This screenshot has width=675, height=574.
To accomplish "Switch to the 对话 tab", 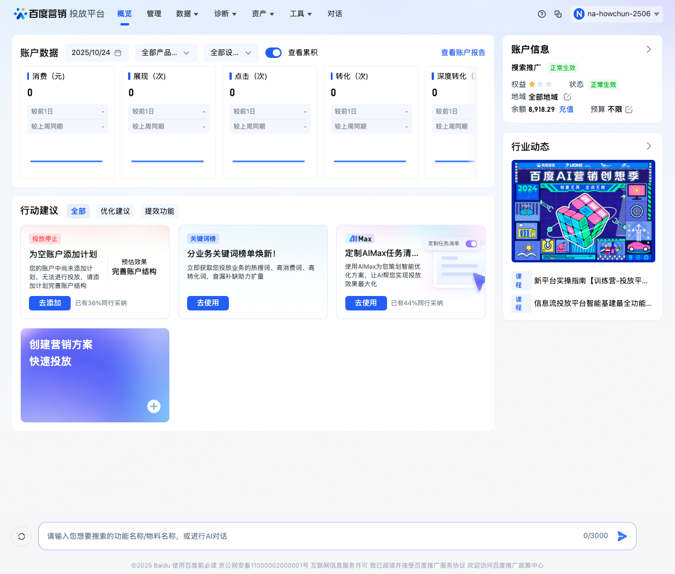I will [335, 13].
